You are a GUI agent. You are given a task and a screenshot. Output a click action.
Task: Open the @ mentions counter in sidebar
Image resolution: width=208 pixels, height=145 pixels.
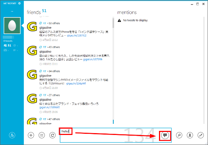click(x=15, y=45)
